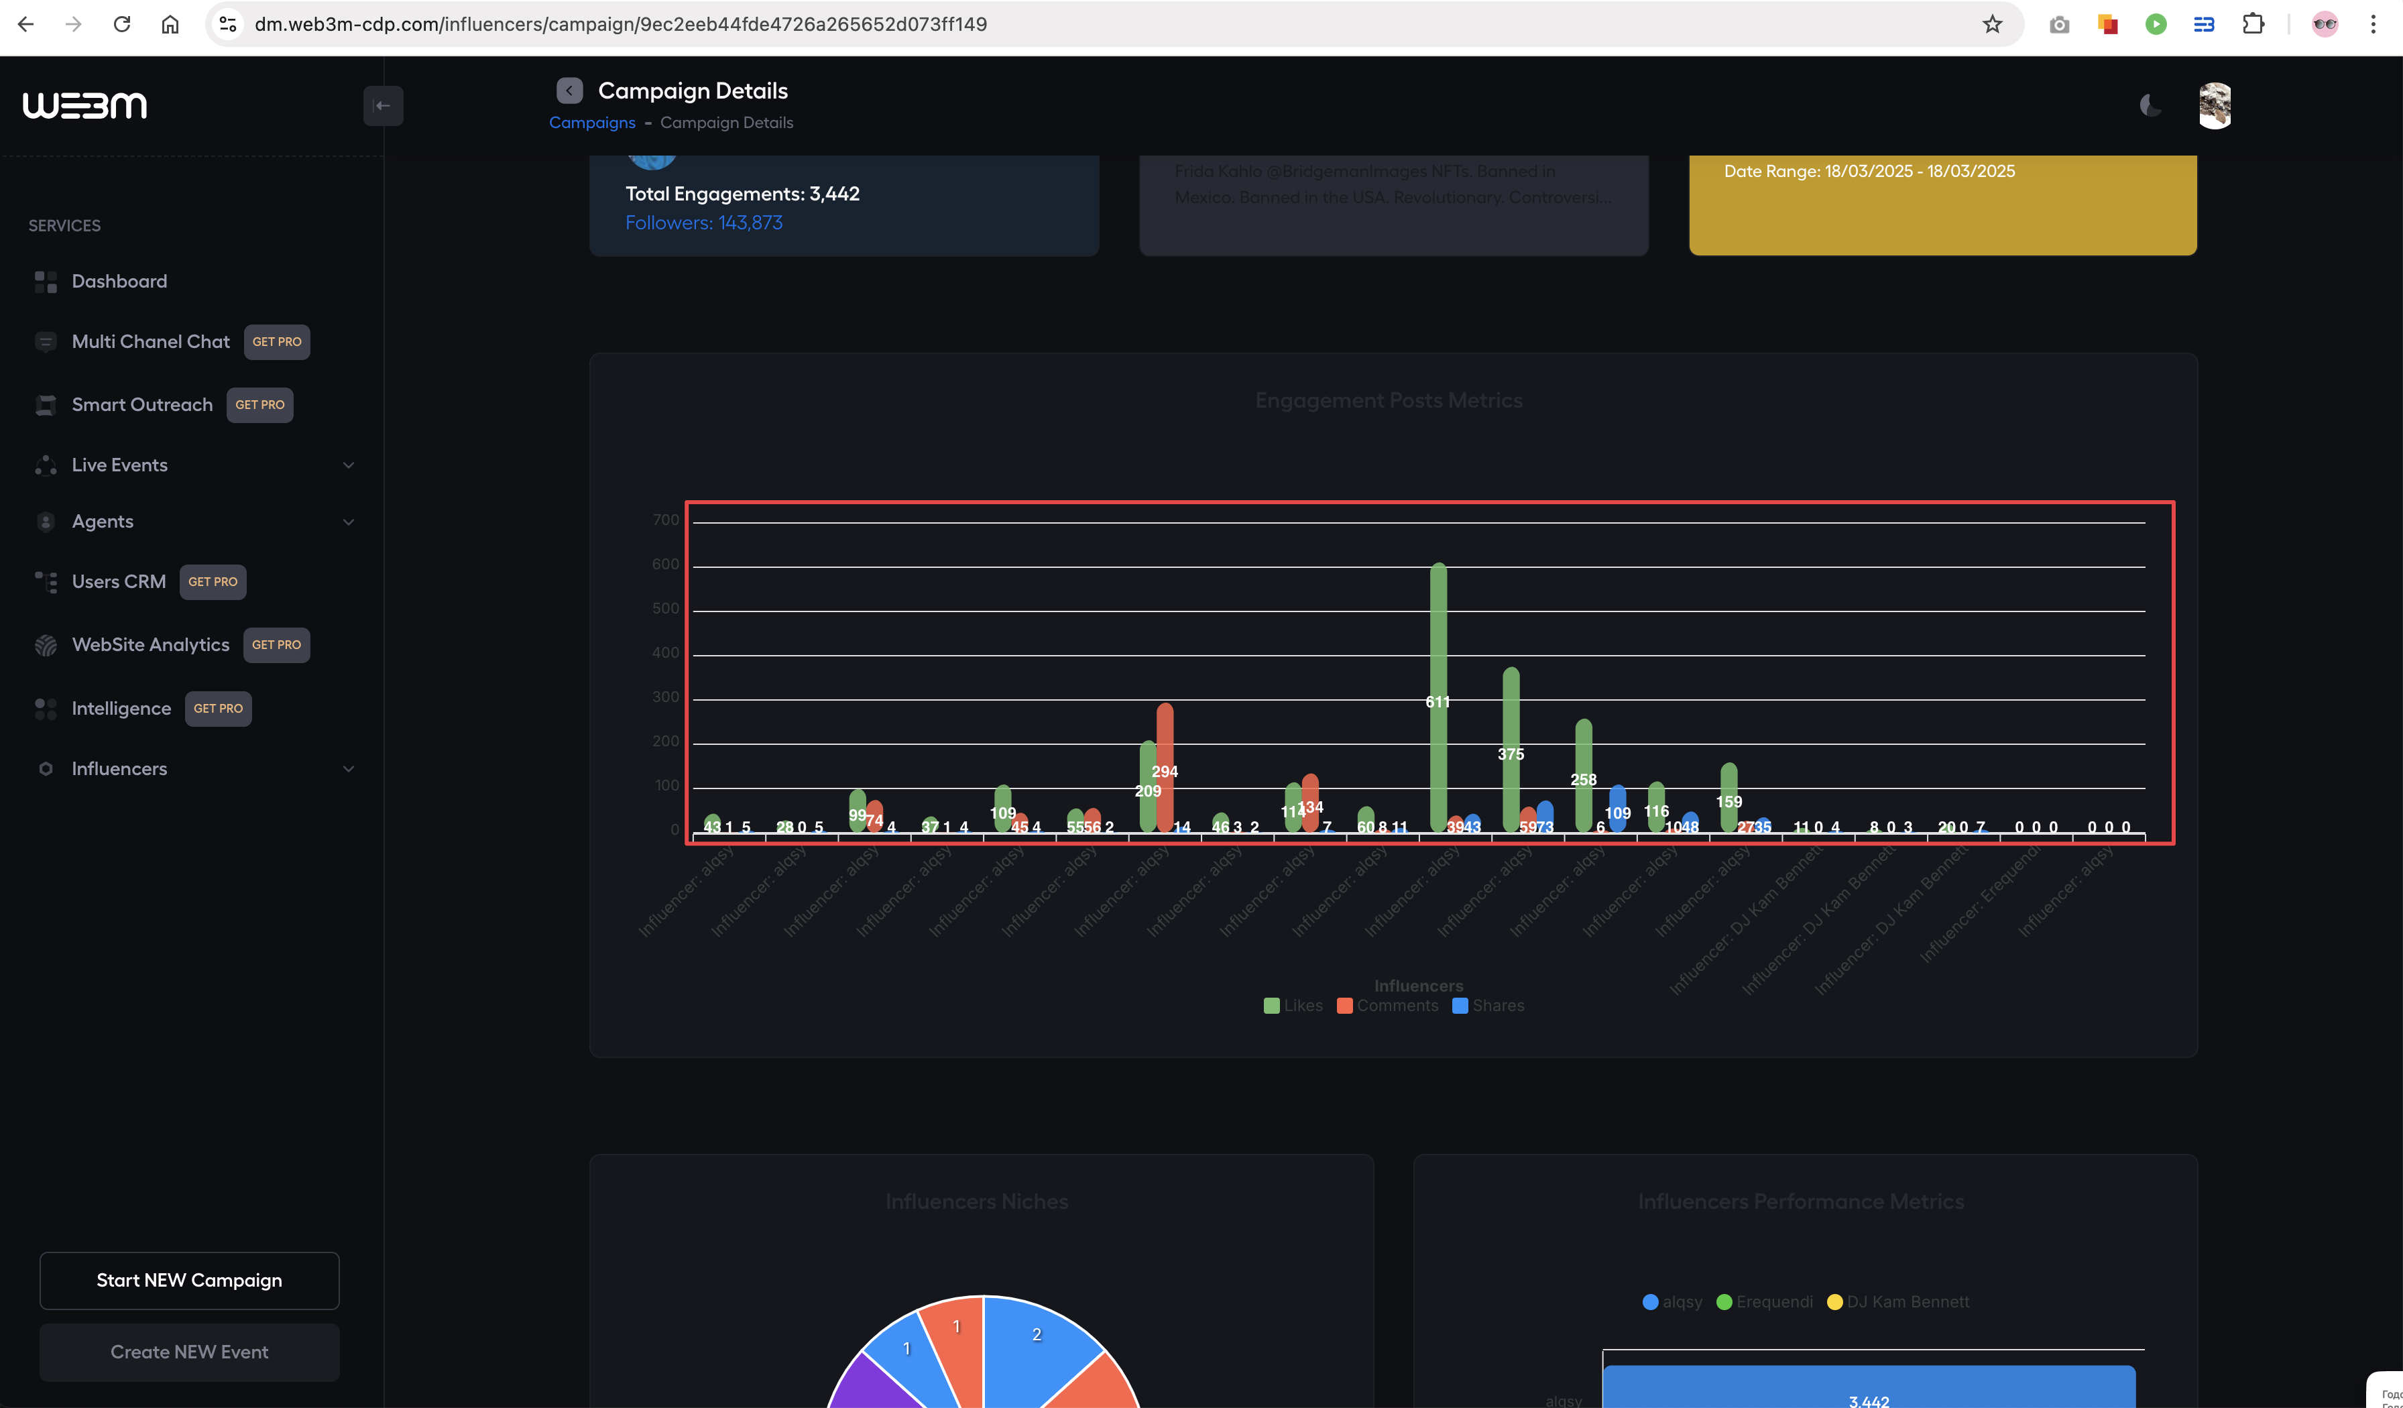Click the WebSite Analytics icon in the sidebar

click(45, 646)
